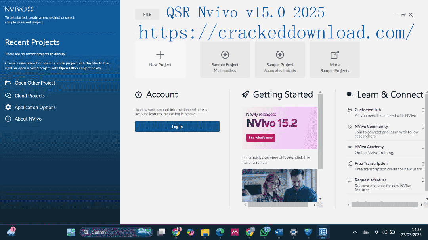Click the Windows Start button
428x240 pixels.
[71, 232]
